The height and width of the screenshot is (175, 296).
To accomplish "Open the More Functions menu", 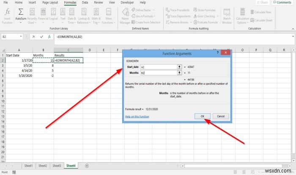I will (108, 16).
